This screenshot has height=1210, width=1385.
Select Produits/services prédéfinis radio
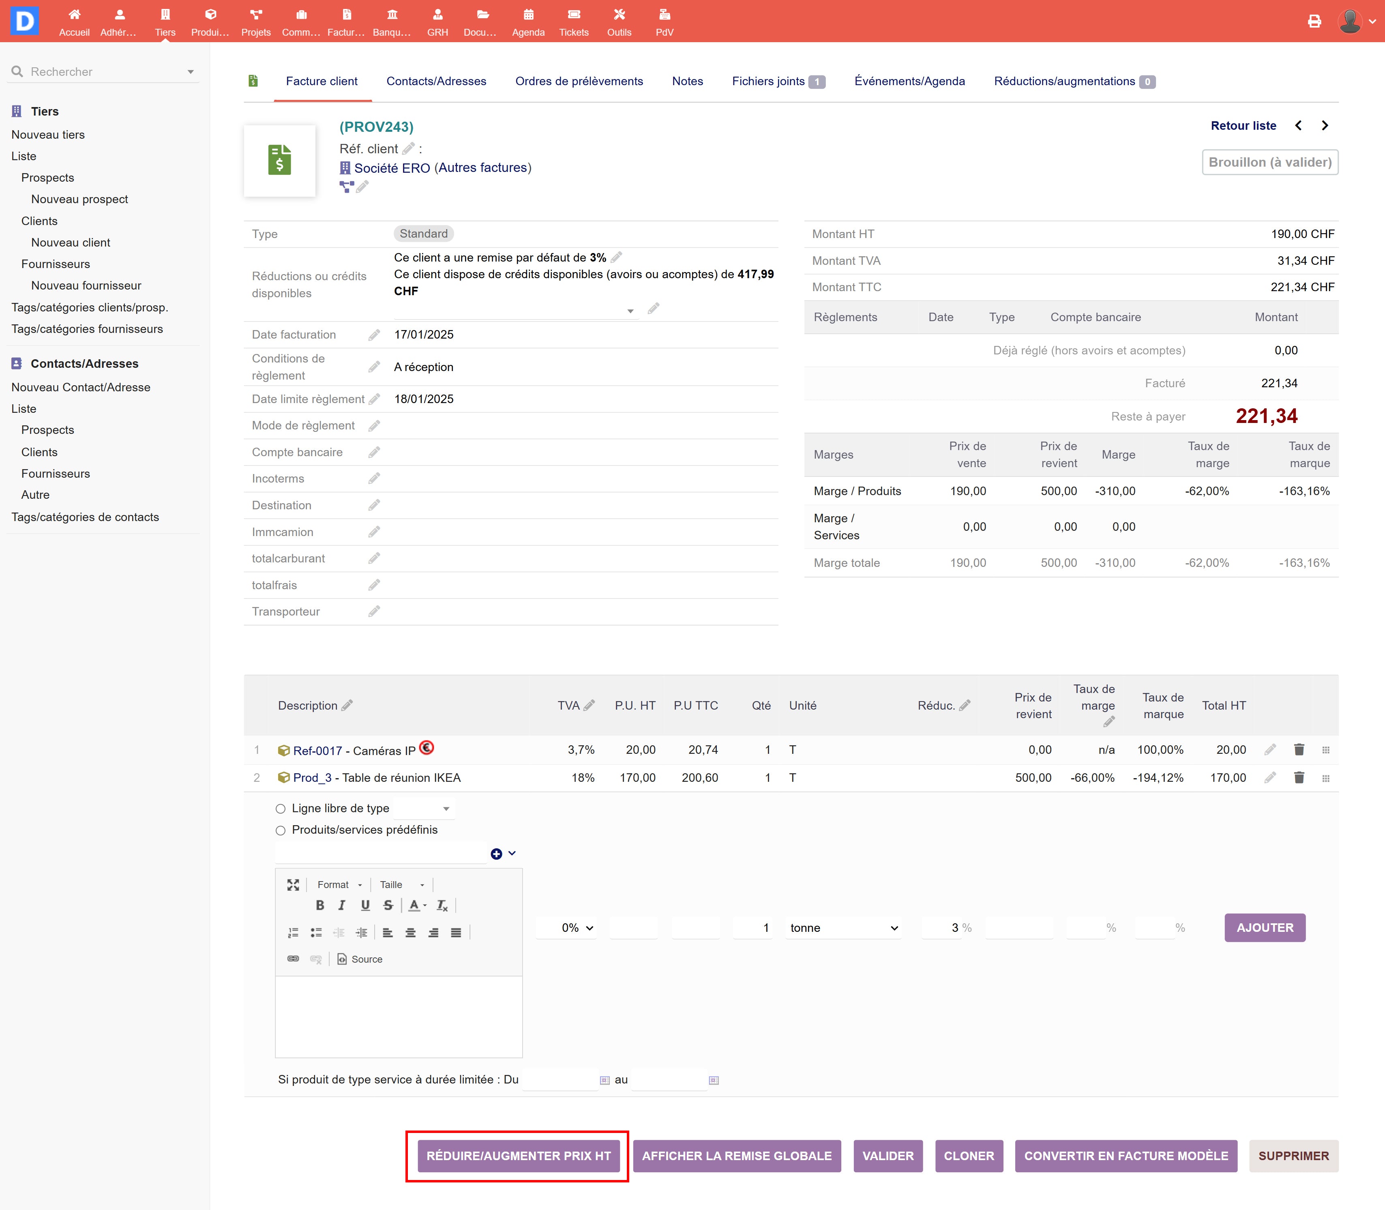pyautogui.click(x=281, y=830)
